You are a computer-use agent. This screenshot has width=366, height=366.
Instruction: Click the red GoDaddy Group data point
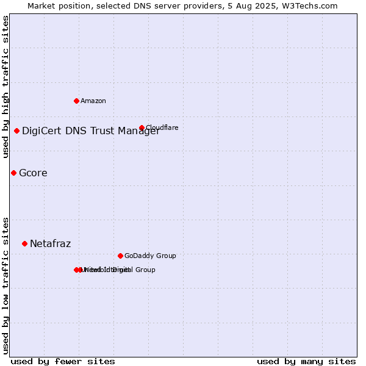(x=120, y=256)
